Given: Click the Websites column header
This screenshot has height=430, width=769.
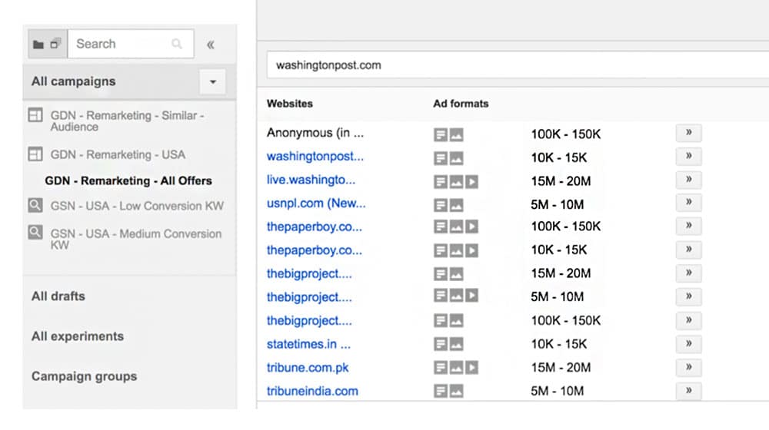Looking at the screenshot, I should [289, 104].
